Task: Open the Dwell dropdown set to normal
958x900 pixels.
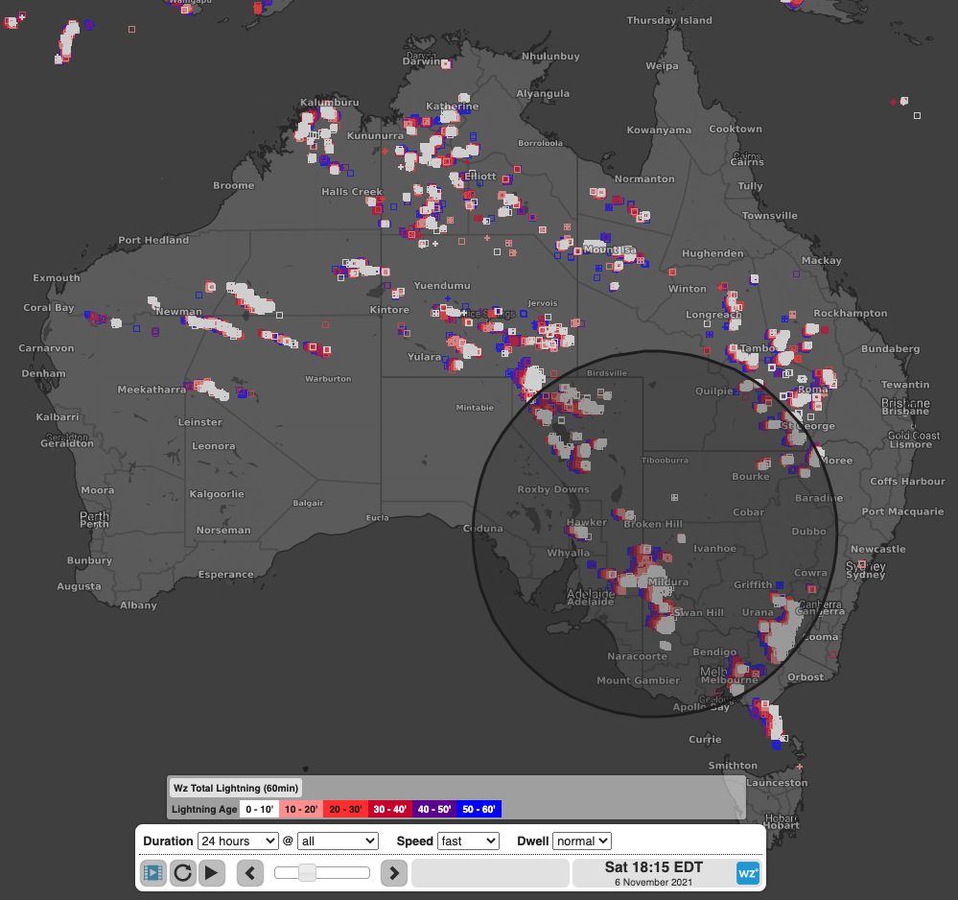Action: (x=581, y=841)
